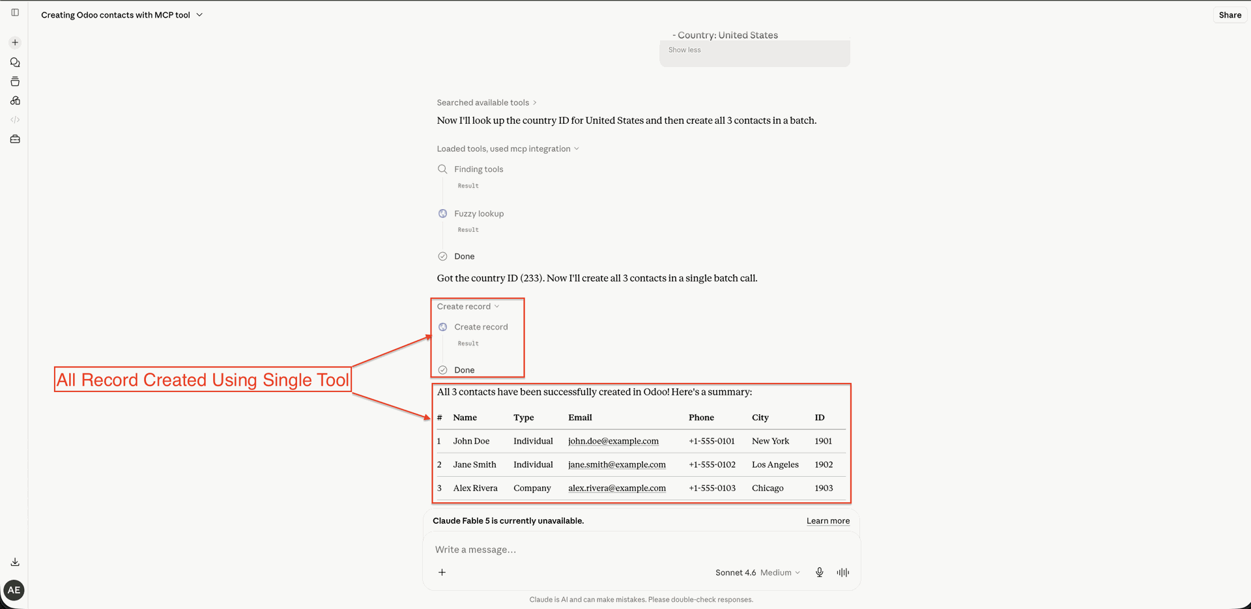This screenshot has height=609, width=1251.
Task: Select the ID value 1901
Action: tap(823, 441)
